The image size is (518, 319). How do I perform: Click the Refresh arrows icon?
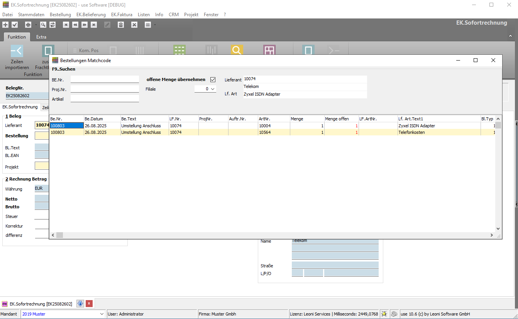pyautogui.click(x=52, y=25)
